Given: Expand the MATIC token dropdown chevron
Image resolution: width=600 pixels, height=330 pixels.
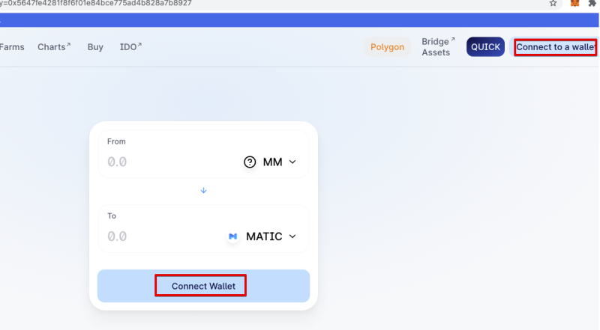Looking at the screenshot, I should pos(292,236).
